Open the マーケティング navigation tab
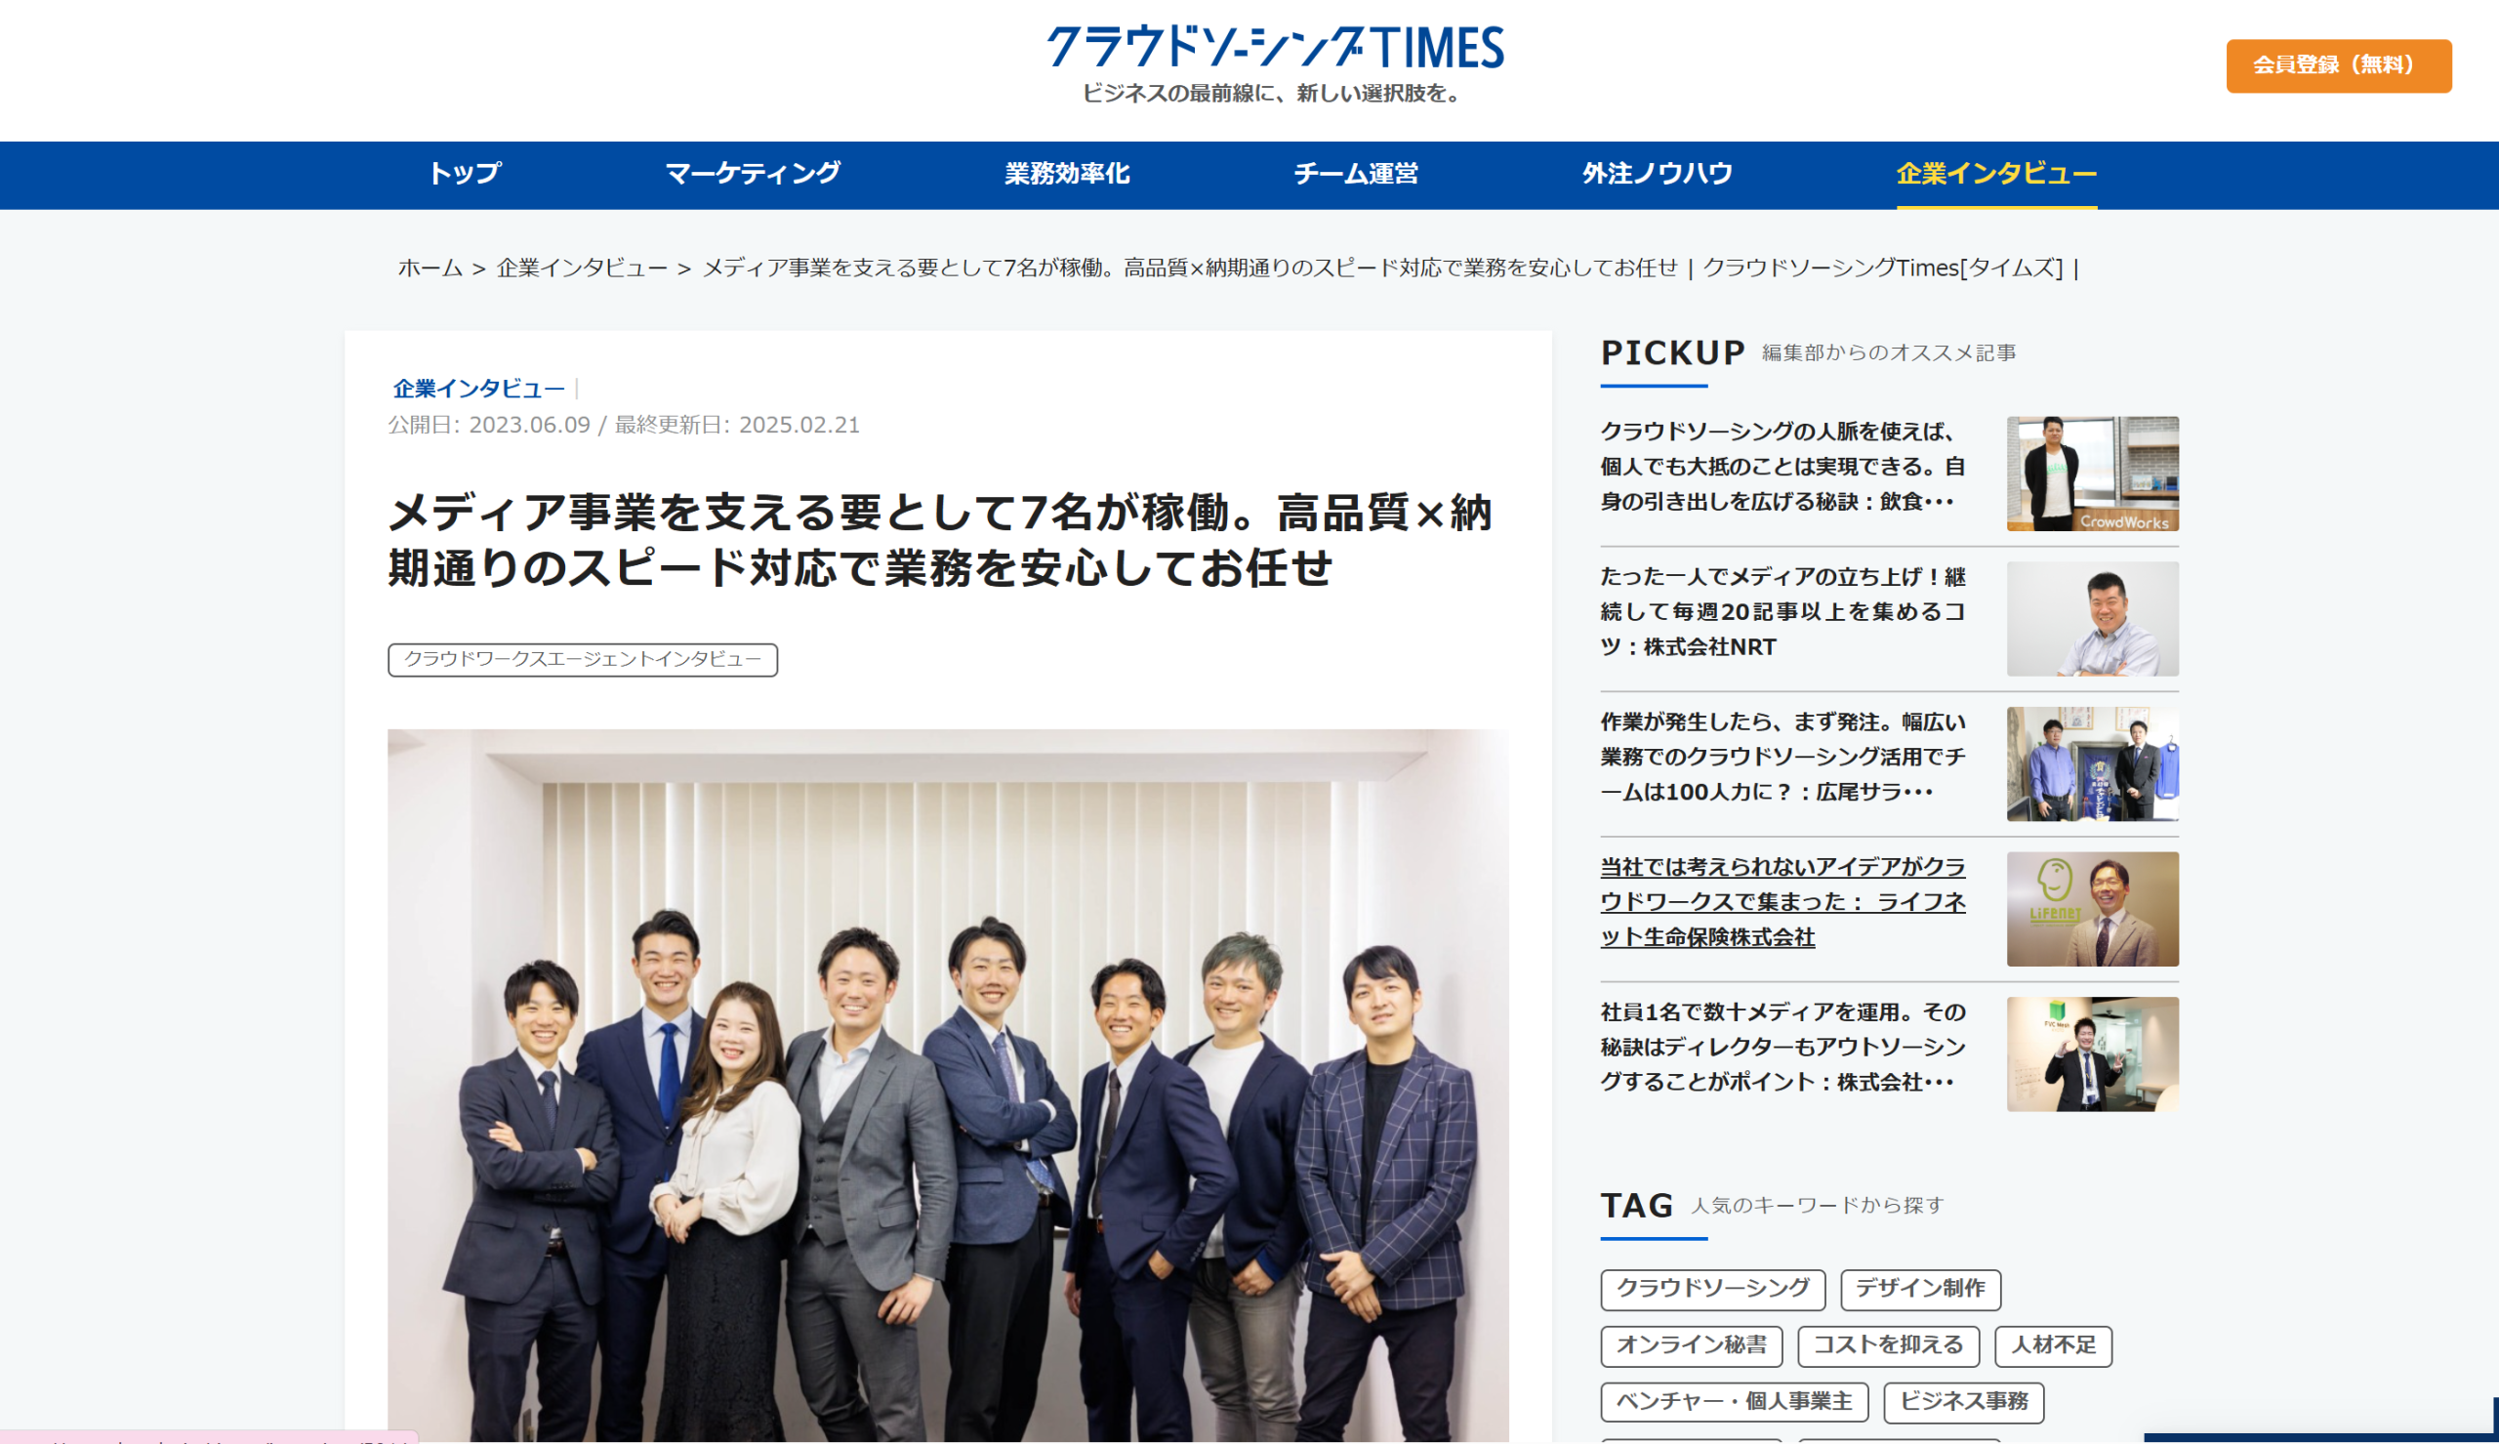 coord(753,174)
